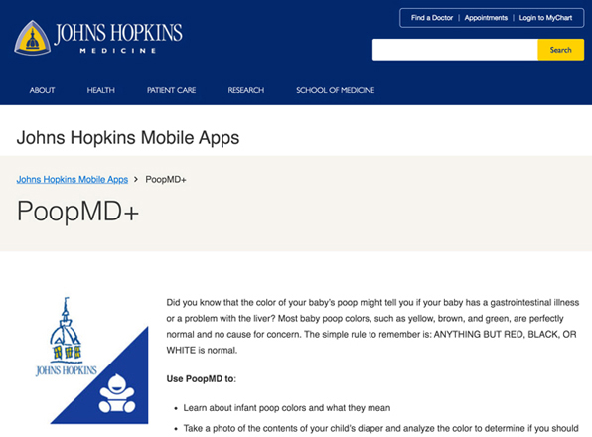Click the breadcrumb chevron separator
The image size is (592, 437).
[136, 179]
